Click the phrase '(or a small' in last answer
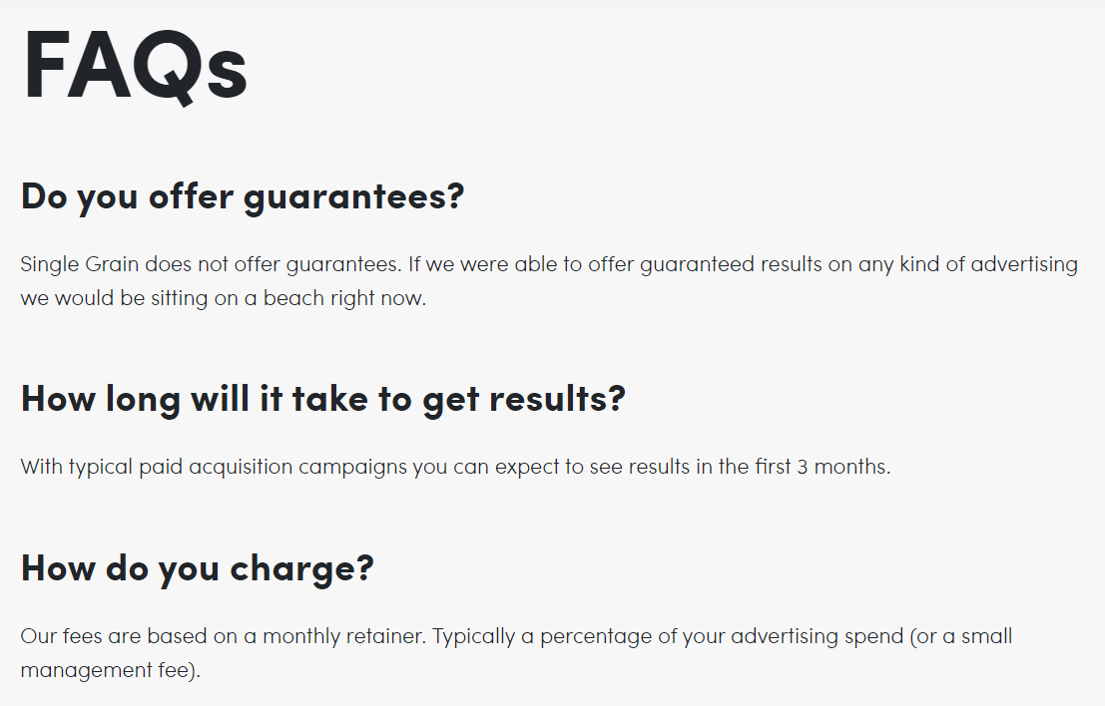This screenshot has width=1105, height=706. (961, 636)
